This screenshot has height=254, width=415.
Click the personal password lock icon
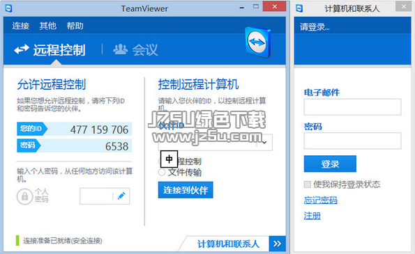(24, 196)
